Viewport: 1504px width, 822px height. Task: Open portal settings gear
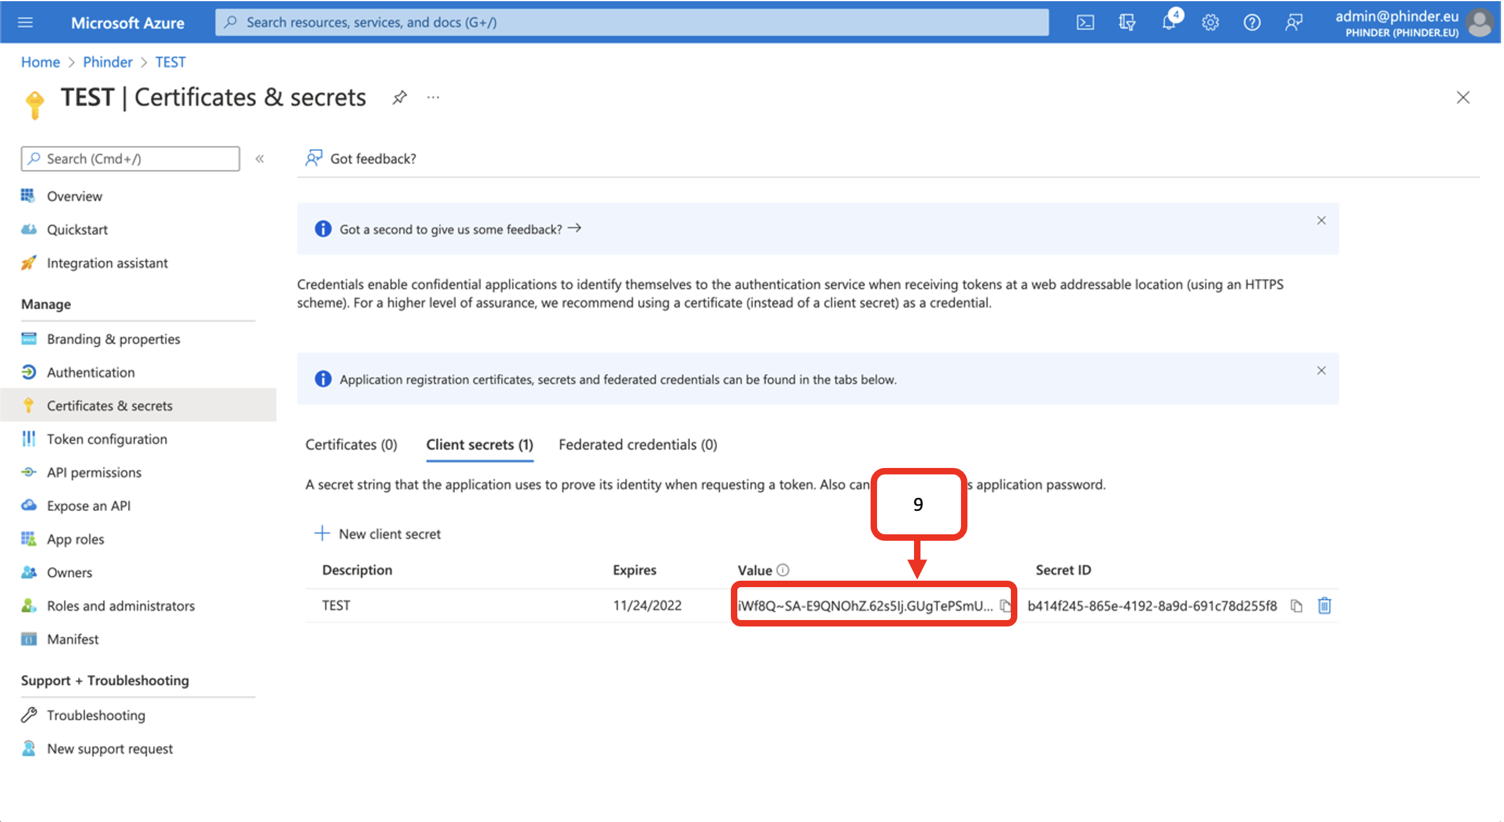(x=1210, y=22)
